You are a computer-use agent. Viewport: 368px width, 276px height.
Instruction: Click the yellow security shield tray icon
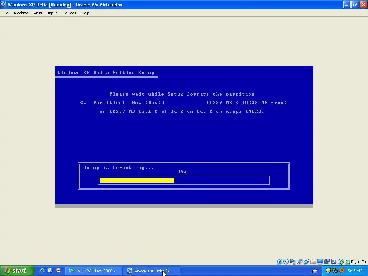click(328, 271)
